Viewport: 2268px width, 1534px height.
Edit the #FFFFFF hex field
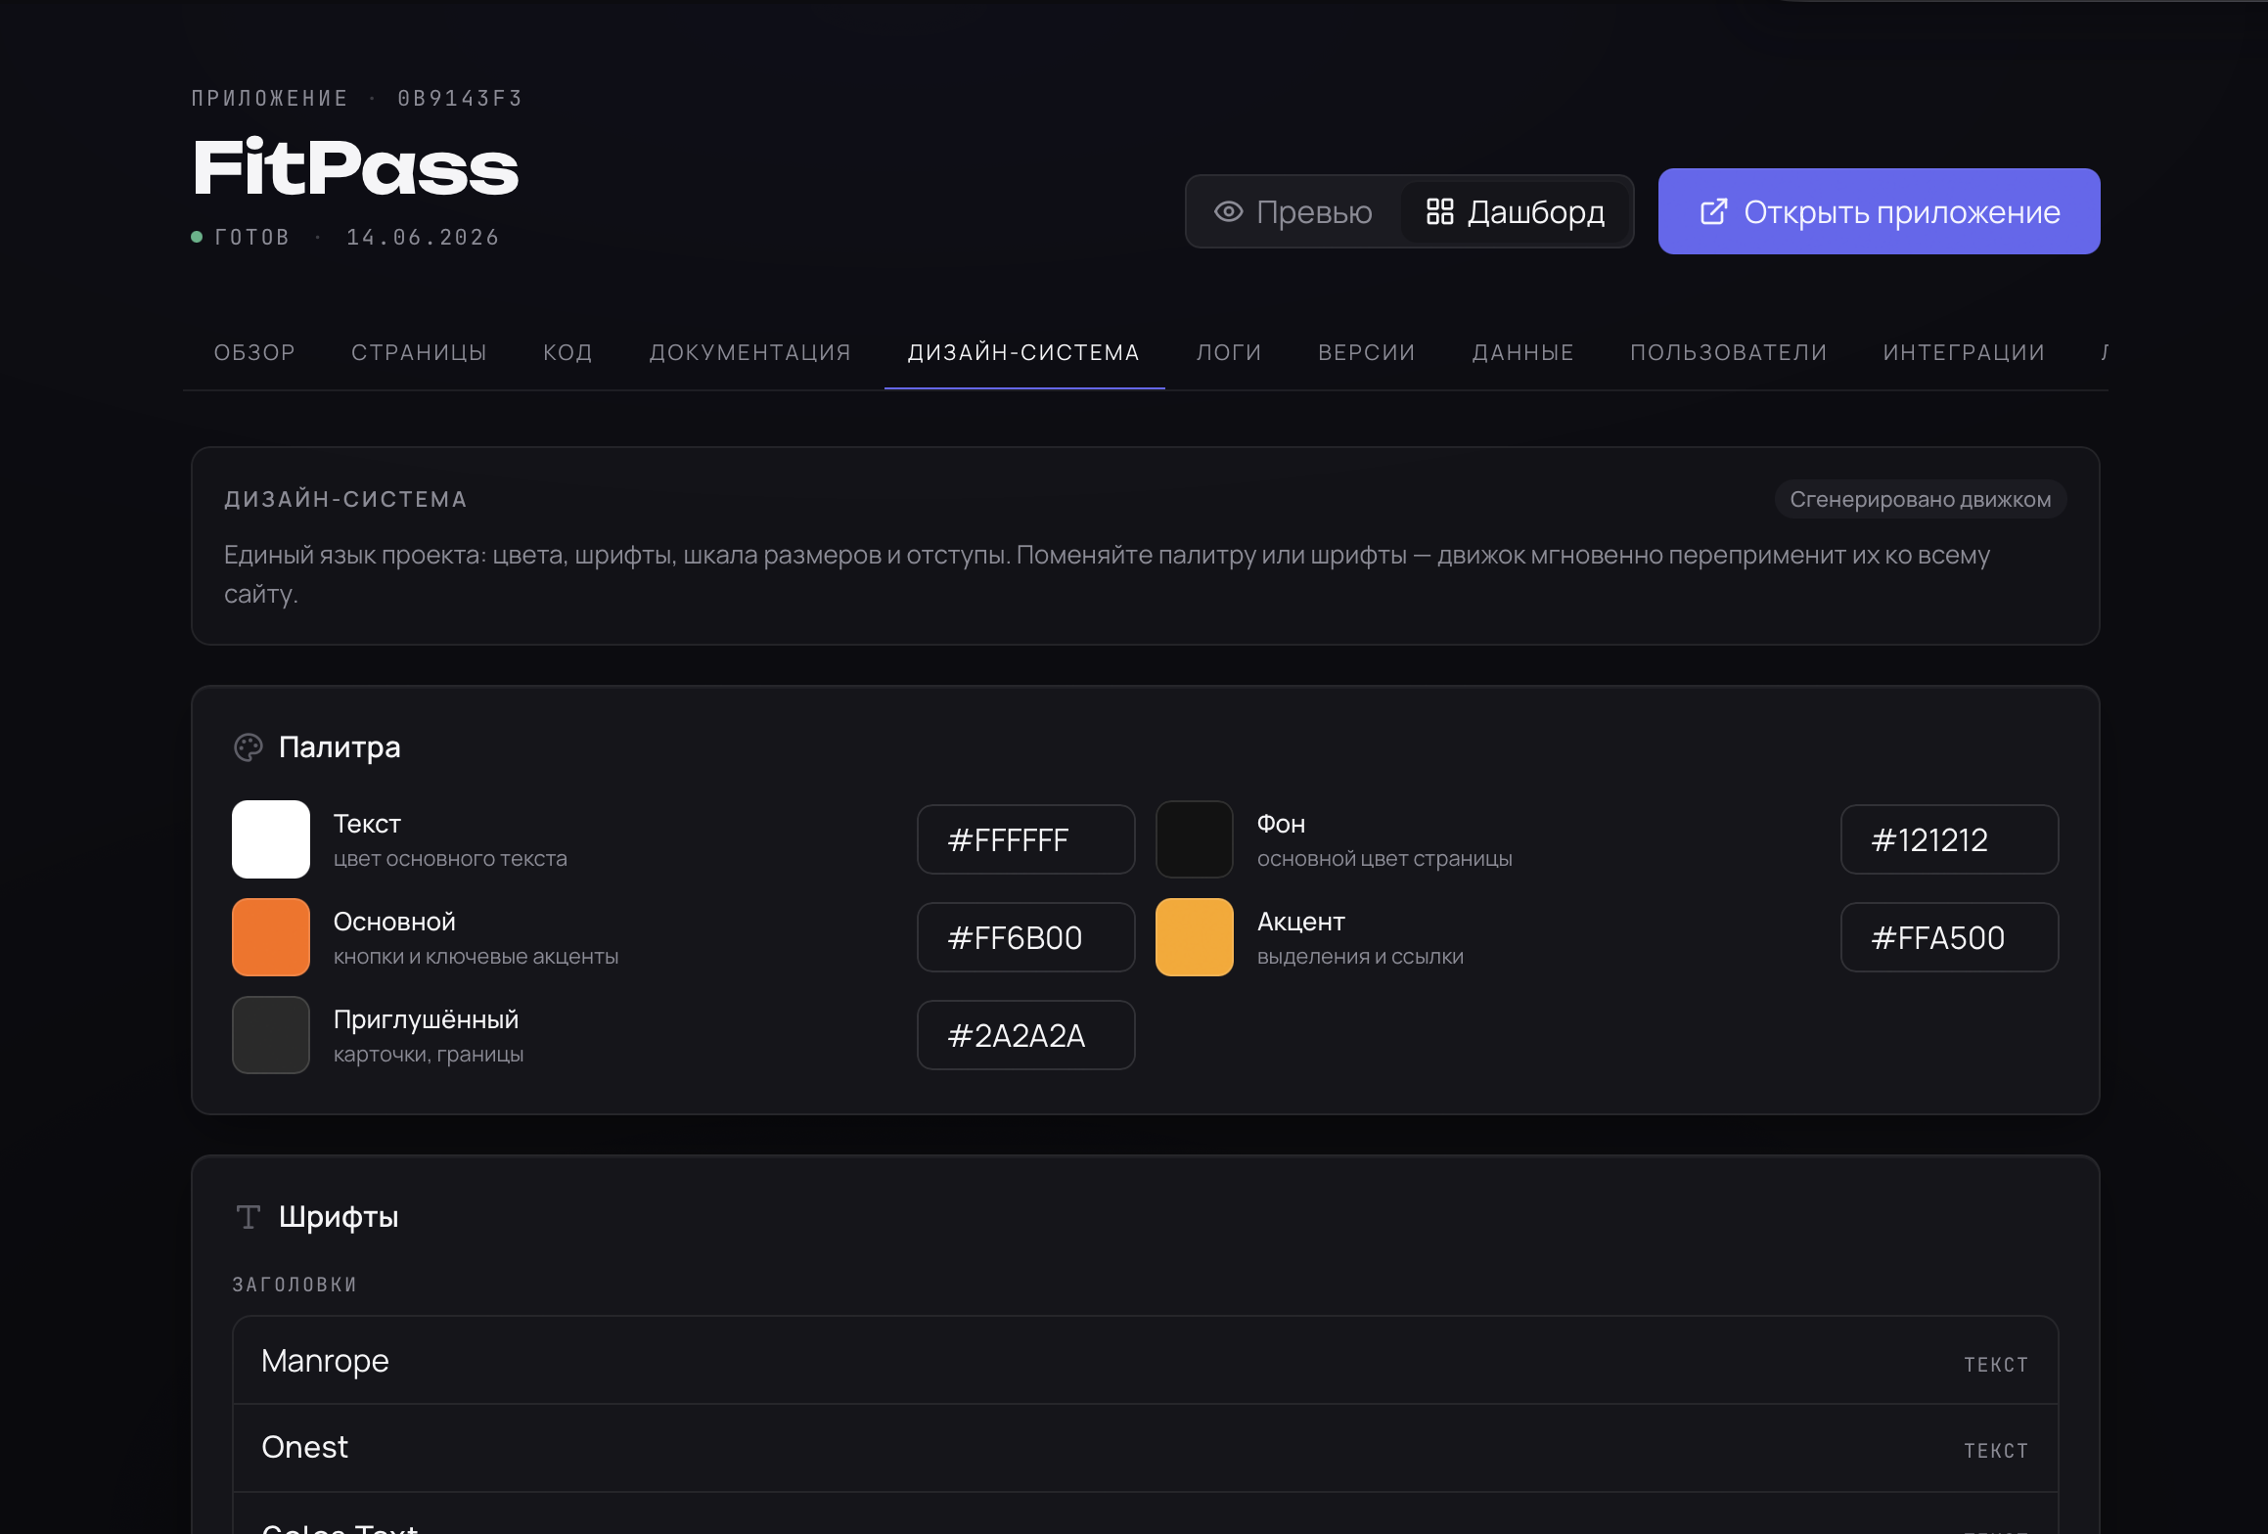coord(1026,839)
